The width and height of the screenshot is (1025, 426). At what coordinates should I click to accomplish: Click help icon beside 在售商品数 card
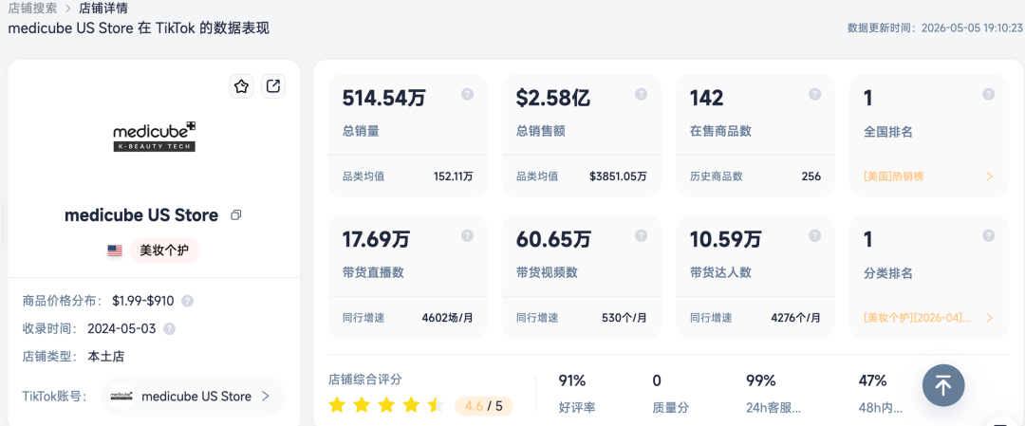[814, 94]
